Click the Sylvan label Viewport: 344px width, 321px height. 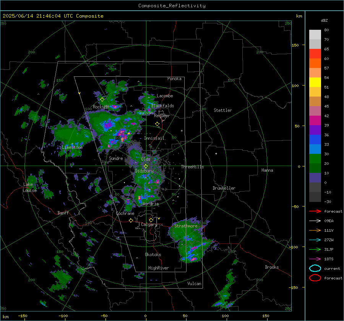[x=146, y=113]
